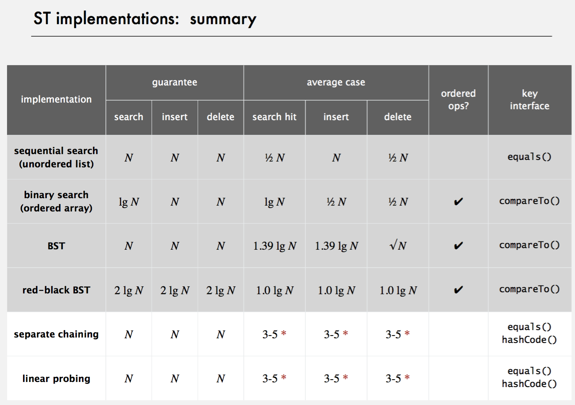575x405 pixels.
Task: Click the "guarantee" column group header
Action: pyautogui.click(x=175, y=82)
